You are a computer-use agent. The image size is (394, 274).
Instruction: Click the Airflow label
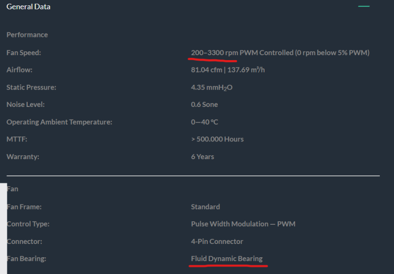(19, 70)
